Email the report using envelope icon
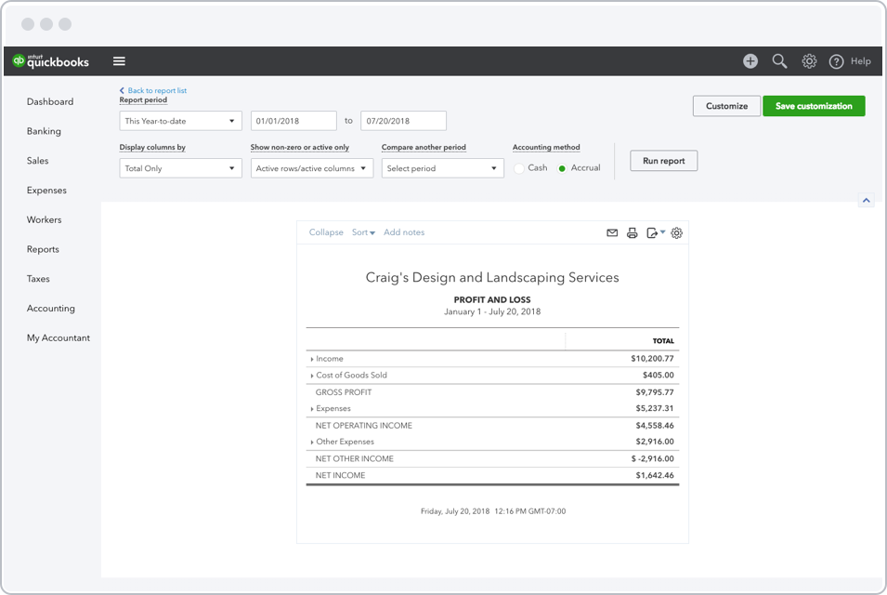Screen dimensions: 887x595 (x=612, y=232)
